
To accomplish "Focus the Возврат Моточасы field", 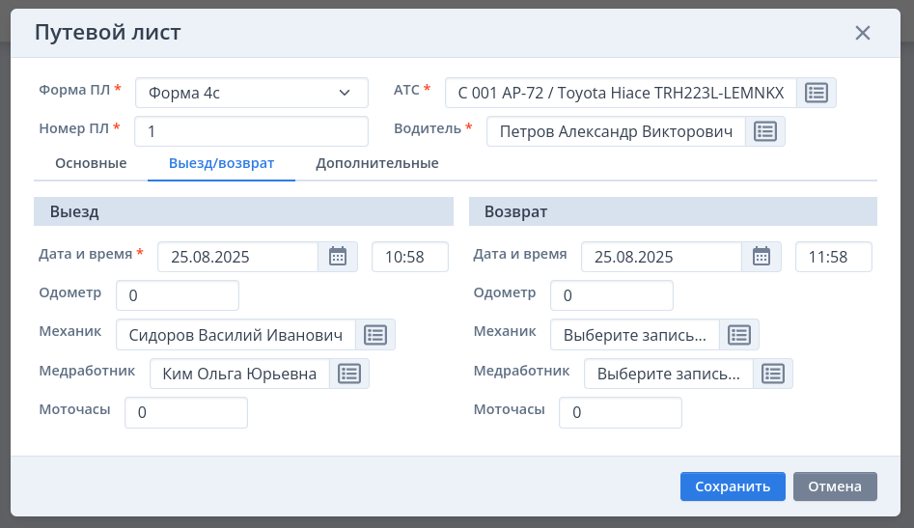I will click(621, 412).
